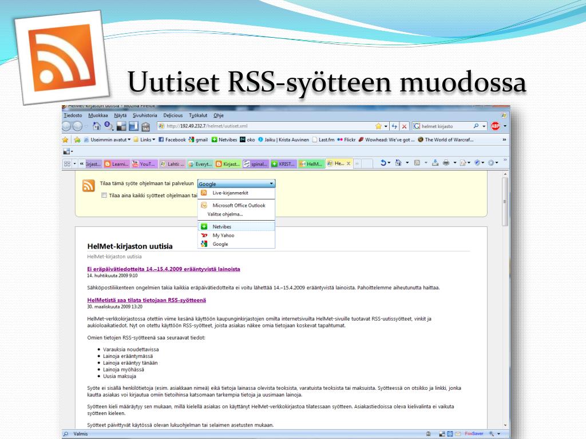Open the Last.fm bookmark

coord(323,139)
